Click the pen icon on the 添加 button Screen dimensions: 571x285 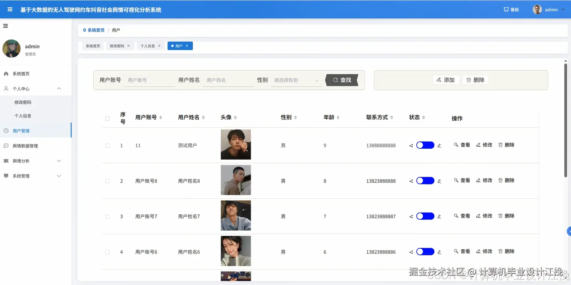(439, 80)
